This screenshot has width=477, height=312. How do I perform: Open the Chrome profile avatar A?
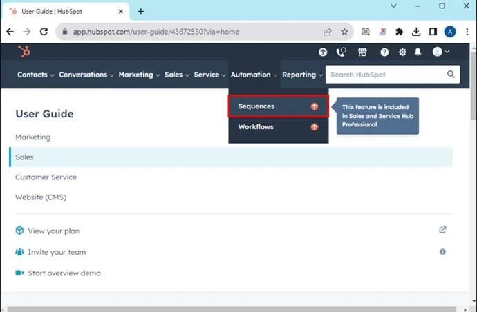pos(450,32)
